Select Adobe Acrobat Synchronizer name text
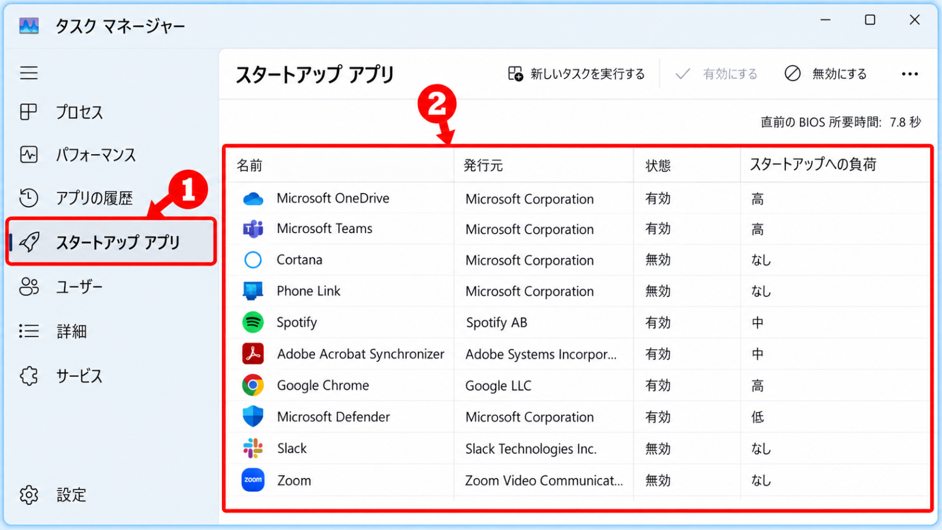The width and height of the screenshot is (942, 530). 361,354
